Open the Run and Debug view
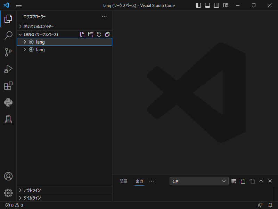278x209 pixels. 8,69
